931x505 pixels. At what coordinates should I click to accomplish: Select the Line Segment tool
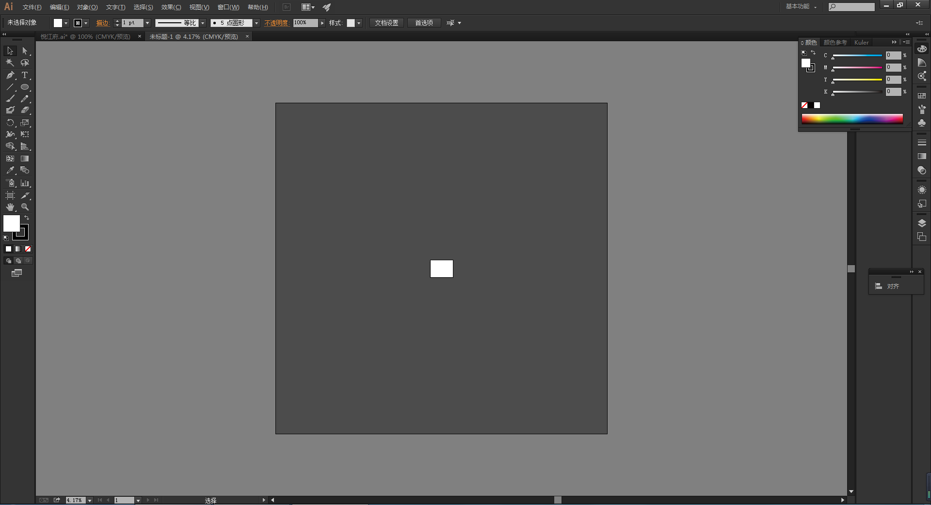click(10, 87)
